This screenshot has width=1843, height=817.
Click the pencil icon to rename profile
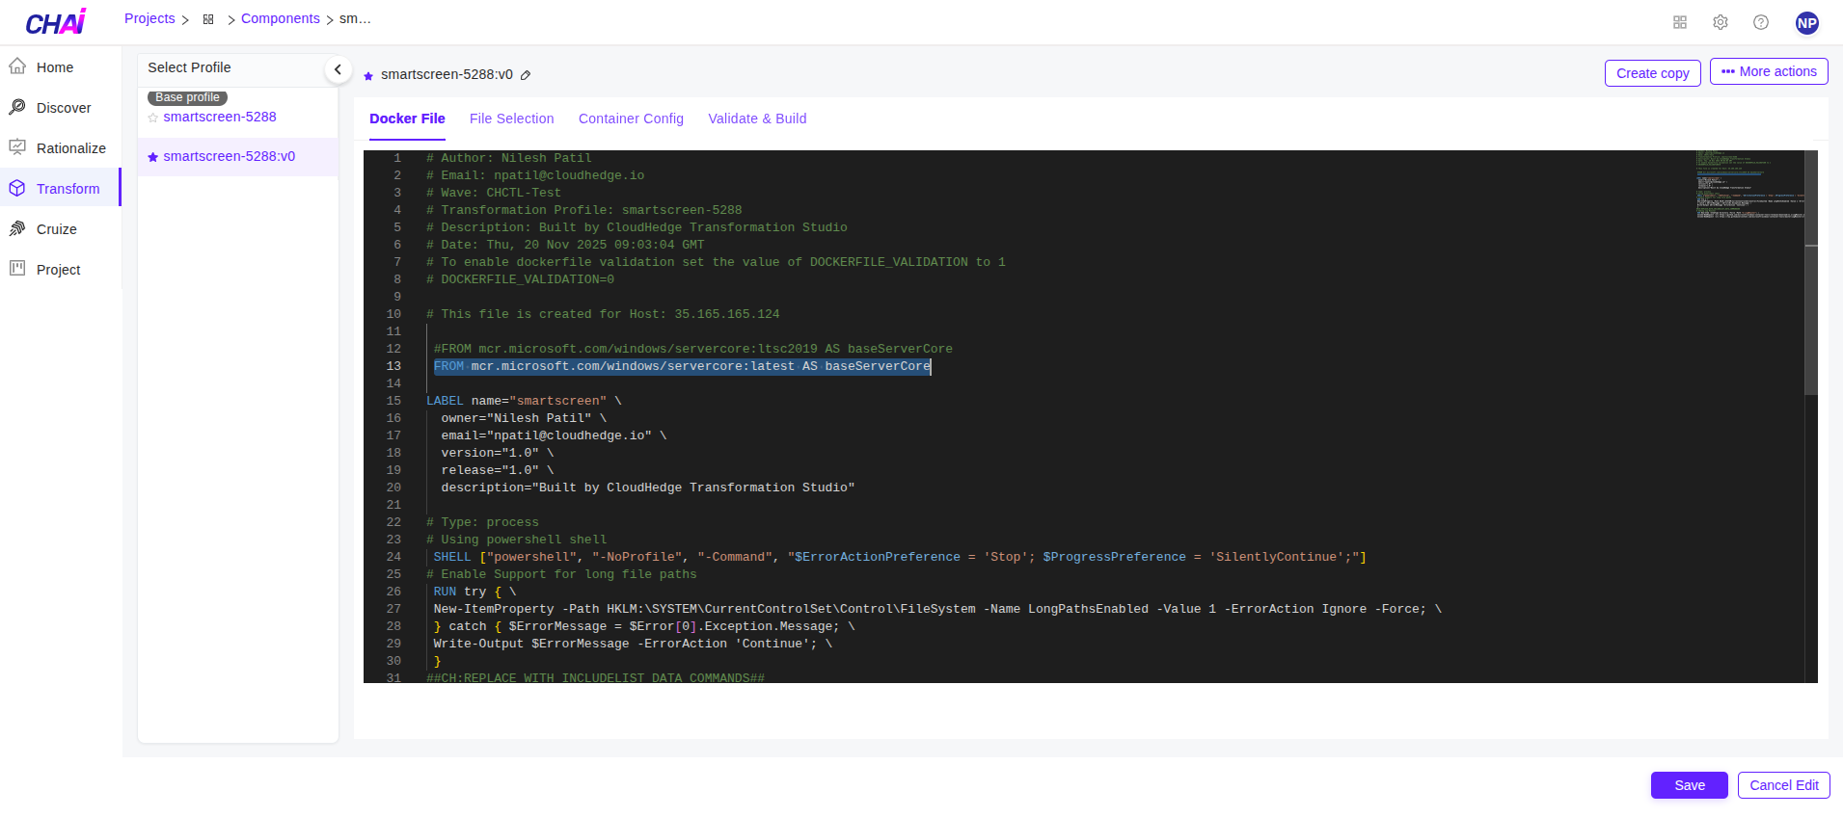pyautogui.click(x=526, y=75)
